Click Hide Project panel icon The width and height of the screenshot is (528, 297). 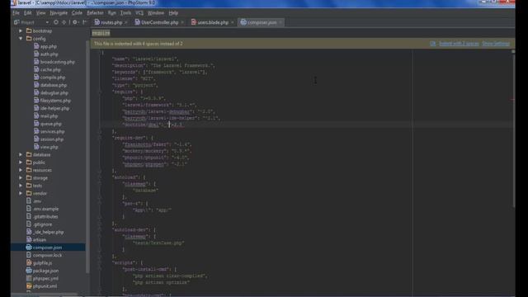click(x=85, y=22)
